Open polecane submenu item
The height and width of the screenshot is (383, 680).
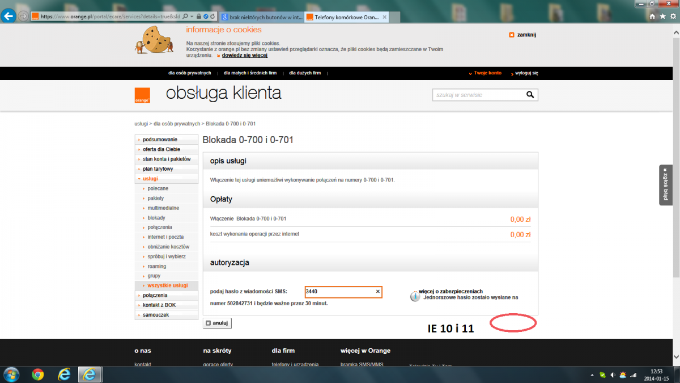point(158,188)
